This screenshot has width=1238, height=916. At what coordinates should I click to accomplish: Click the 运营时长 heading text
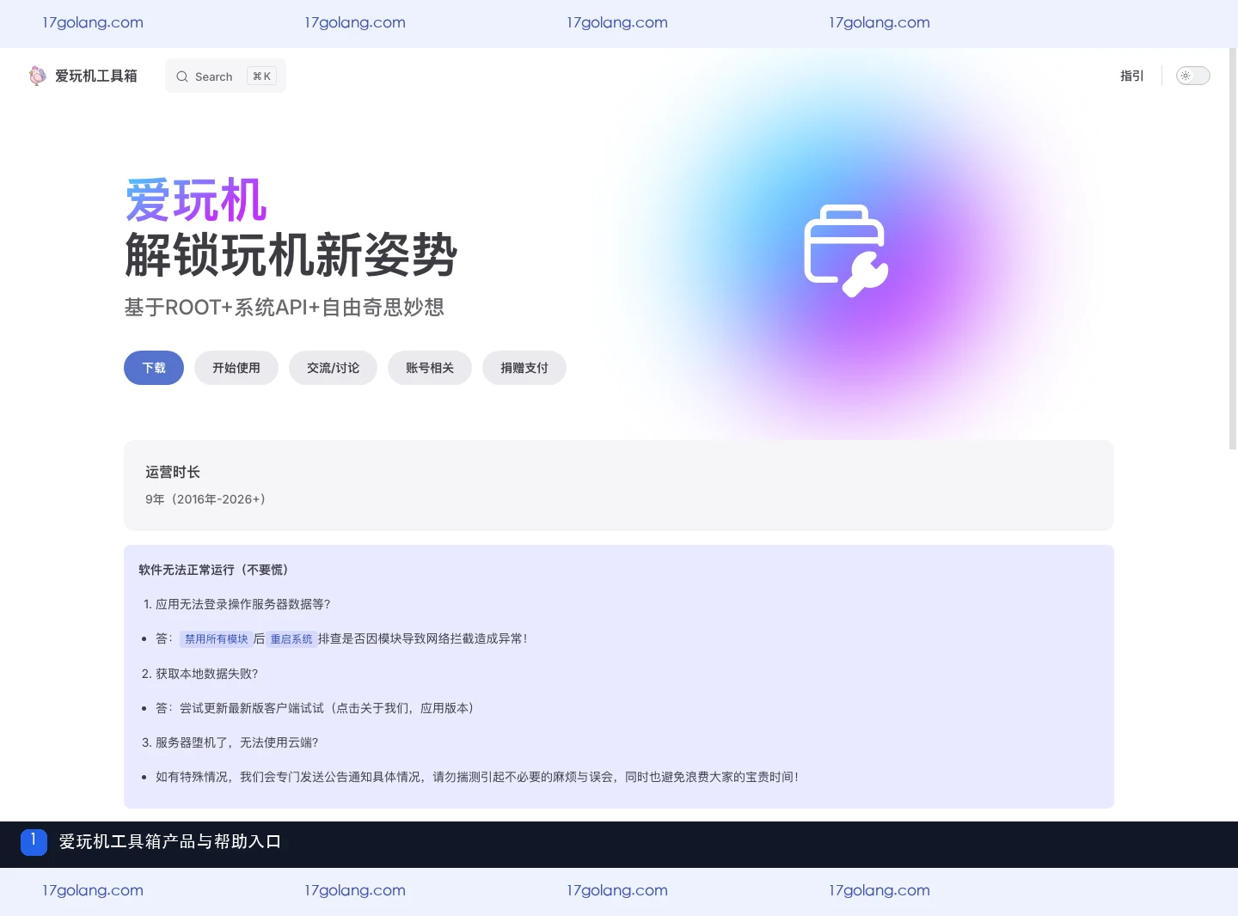173,472
